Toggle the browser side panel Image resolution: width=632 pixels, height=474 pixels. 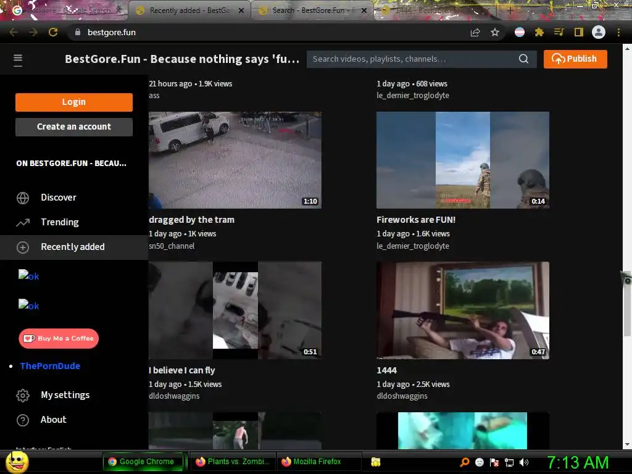coord(579,32)
